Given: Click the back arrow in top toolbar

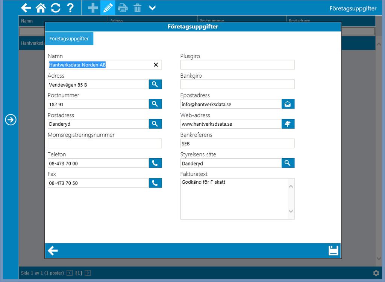Looking at the screenshot, I should point(26,8).
